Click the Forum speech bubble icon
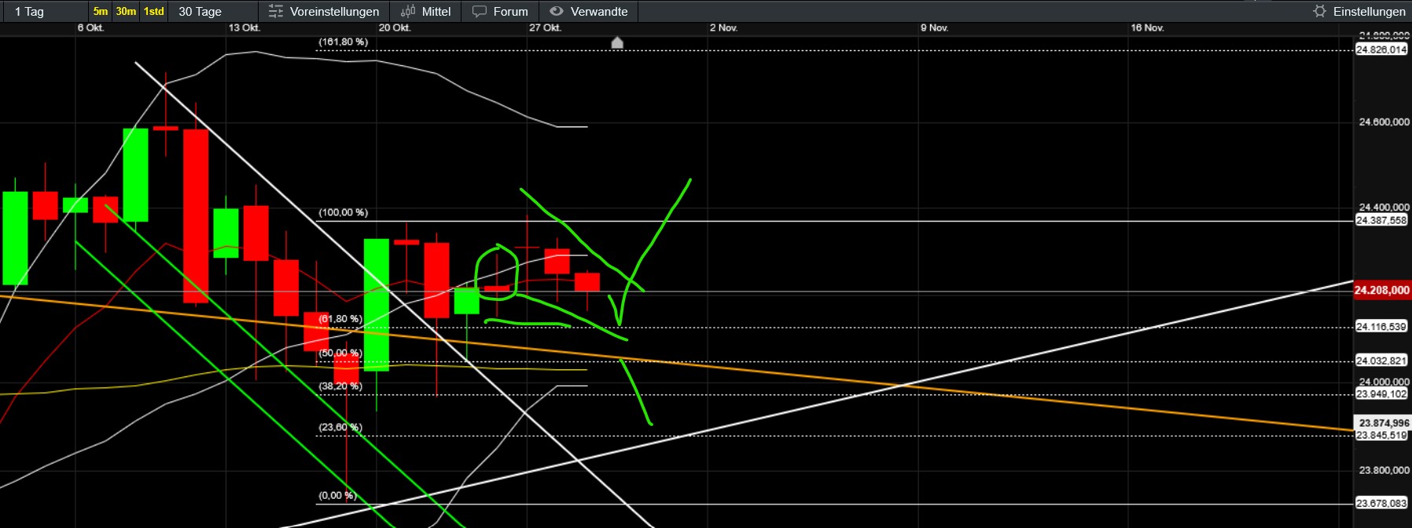1412x528 pixels. pos(480,11)
